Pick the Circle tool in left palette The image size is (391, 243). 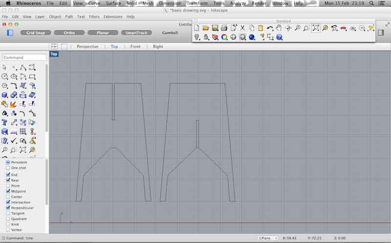point(4,77)
